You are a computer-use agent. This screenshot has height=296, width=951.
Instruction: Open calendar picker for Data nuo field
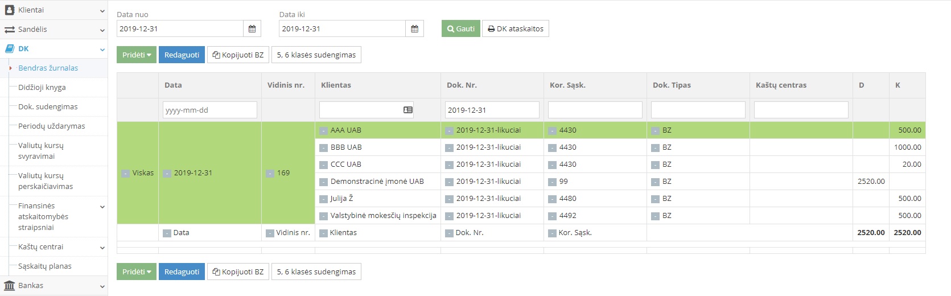coord(252,29)
